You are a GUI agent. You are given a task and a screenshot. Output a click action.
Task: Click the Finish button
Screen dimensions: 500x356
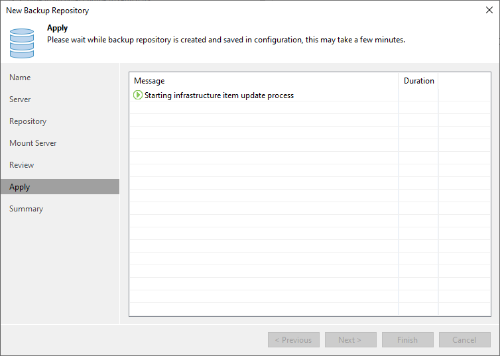pyautogui.click(x=408, y=339)
